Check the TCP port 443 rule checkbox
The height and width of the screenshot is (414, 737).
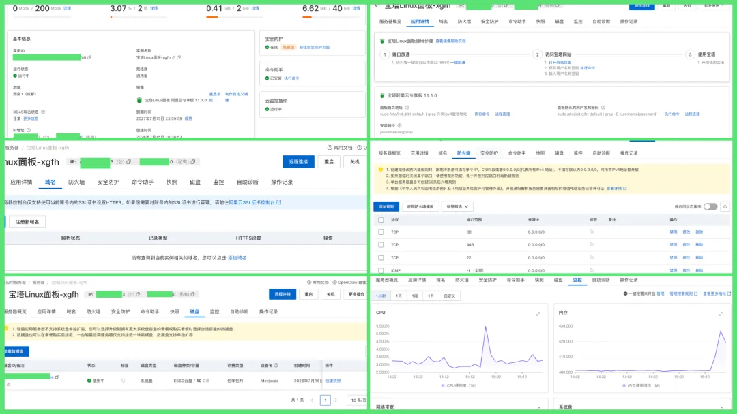click(381, 244)
